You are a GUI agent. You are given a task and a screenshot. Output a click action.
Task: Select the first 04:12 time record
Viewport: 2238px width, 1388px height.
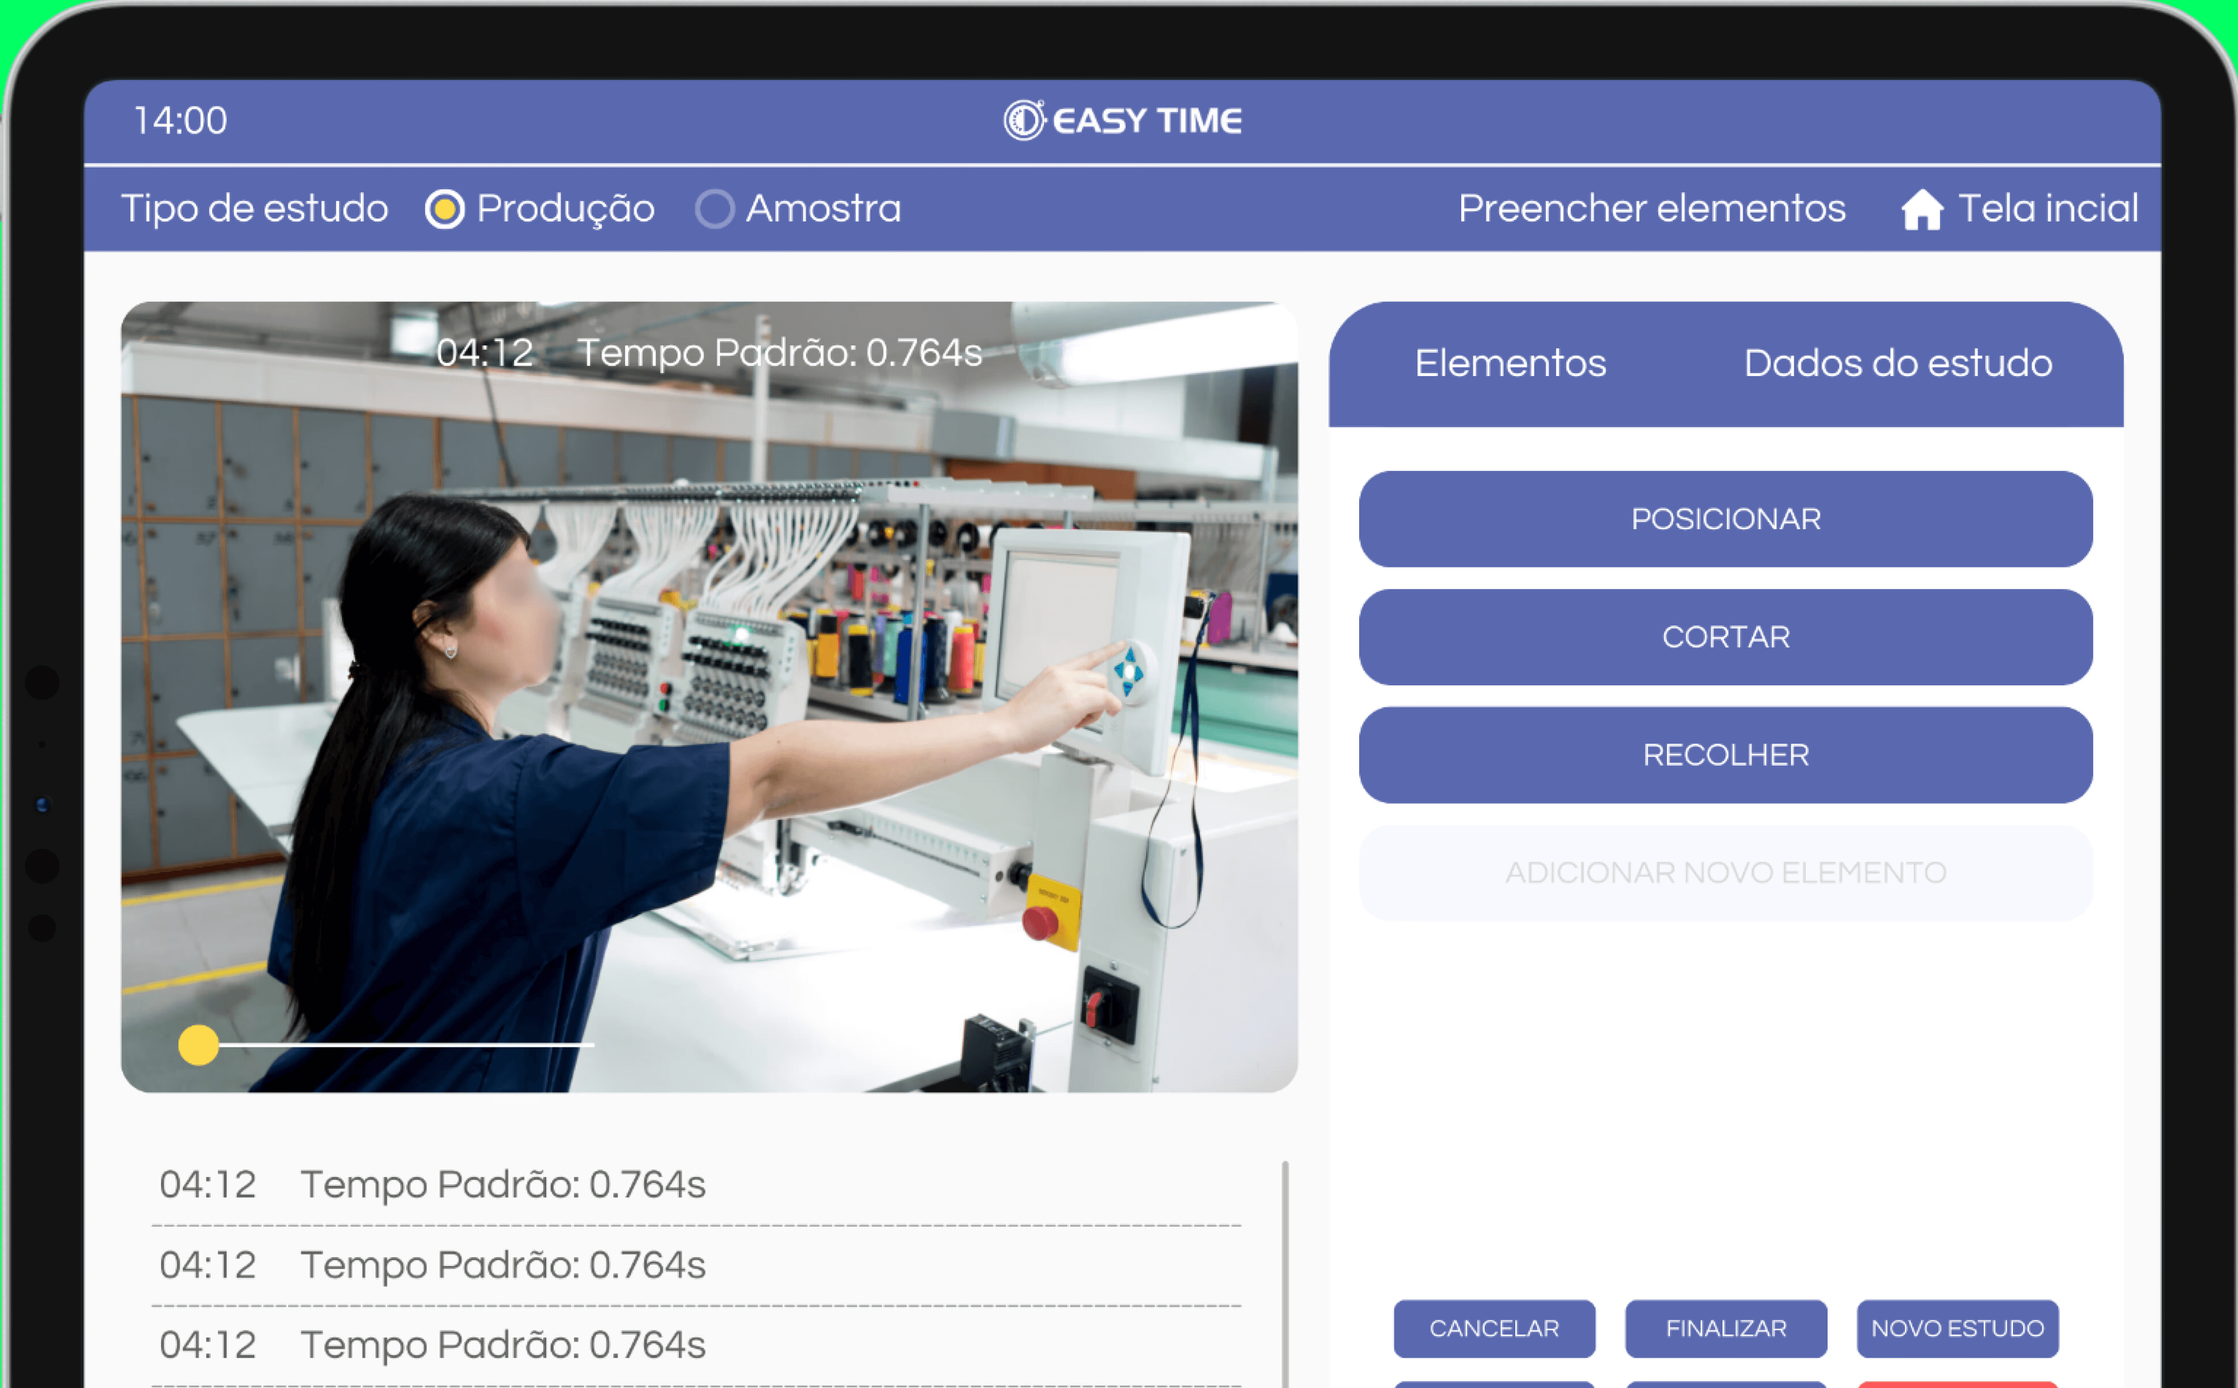coord(431,1185)
